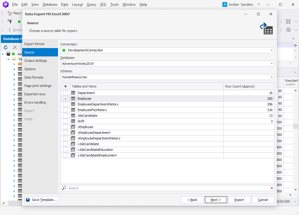This screenshot has width=299, height=215.
Task: Open the Tools menu
Action: click(115, 4)
